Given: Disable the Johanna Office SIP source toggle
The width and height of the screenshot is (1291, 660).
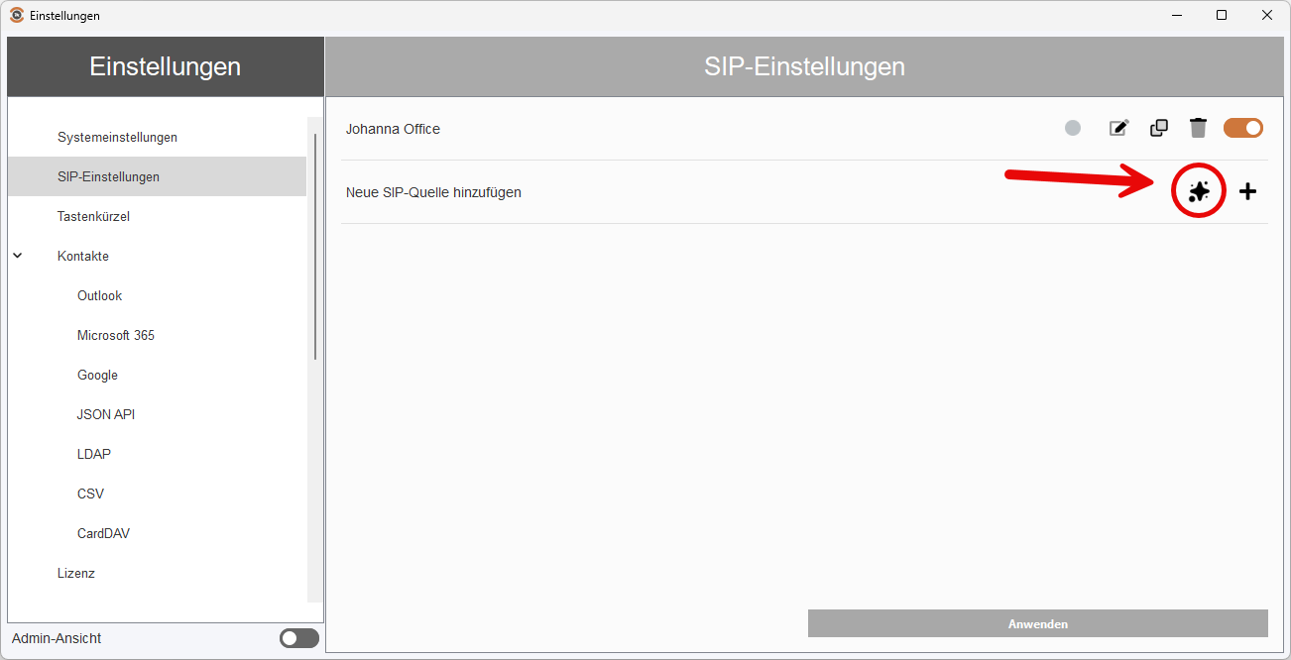Looking at the screenshot, I should pos(1243,128).
